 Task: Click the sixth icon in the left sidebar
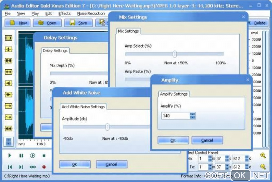click(x=8, y=95)
